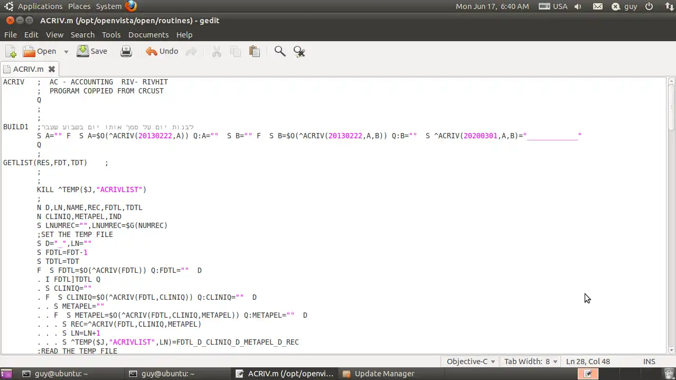Open the Tools menu
Image resolution: width=676 pixels, height=380 pixels.
[111, 35]
